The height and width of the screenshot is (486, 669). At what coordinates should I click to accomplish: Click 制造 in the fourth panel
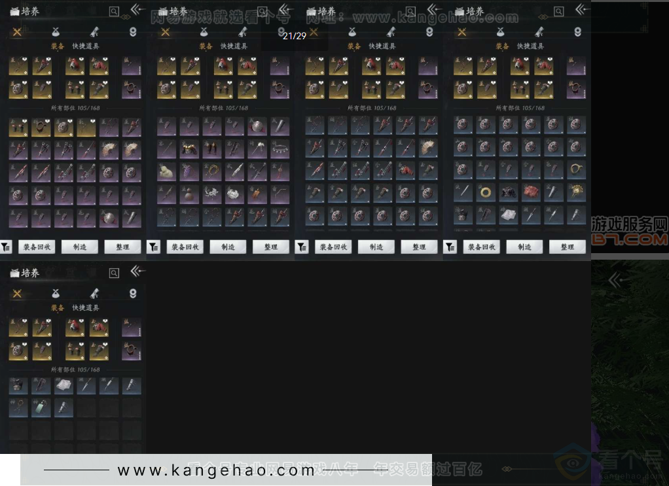[524, 247]
